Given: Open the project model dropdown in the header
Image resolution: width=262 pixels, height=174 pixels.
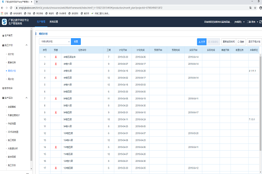Looking at the screenshot, I should [239, 22].
